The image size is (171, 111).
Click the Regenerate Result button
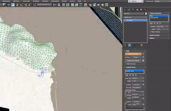[133, 61]
